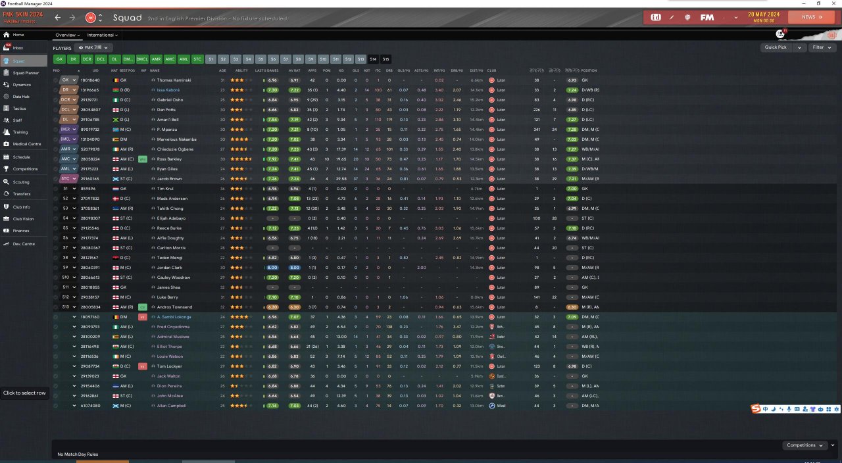Open the Filter dropdown

tap(821, 47)
